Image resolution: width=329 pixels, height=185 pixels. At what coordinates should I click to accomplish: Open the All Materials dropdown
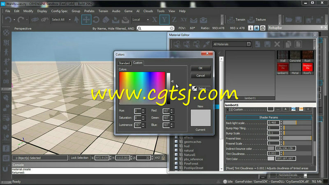click(x=232, y=44)
